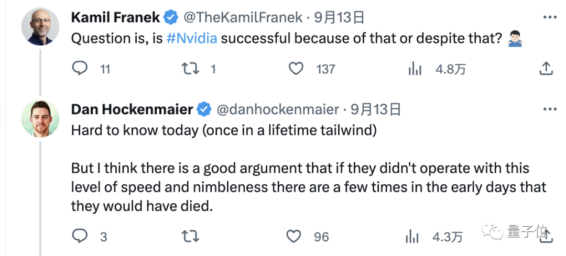The height and width of the screenshot is (256, 566).
Task: Share Kamil Franek's tweet
Action: [546, 68]
